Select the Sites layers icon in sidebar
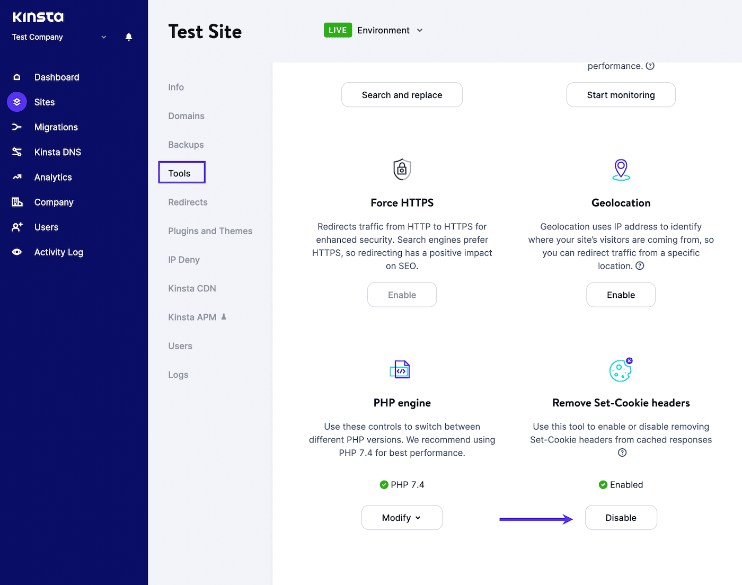This screenshot has height=585, width=742. click(x=16, y=102)
